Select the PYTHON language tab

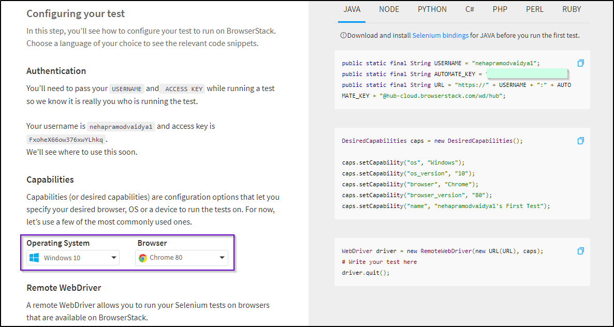(432, 9)
